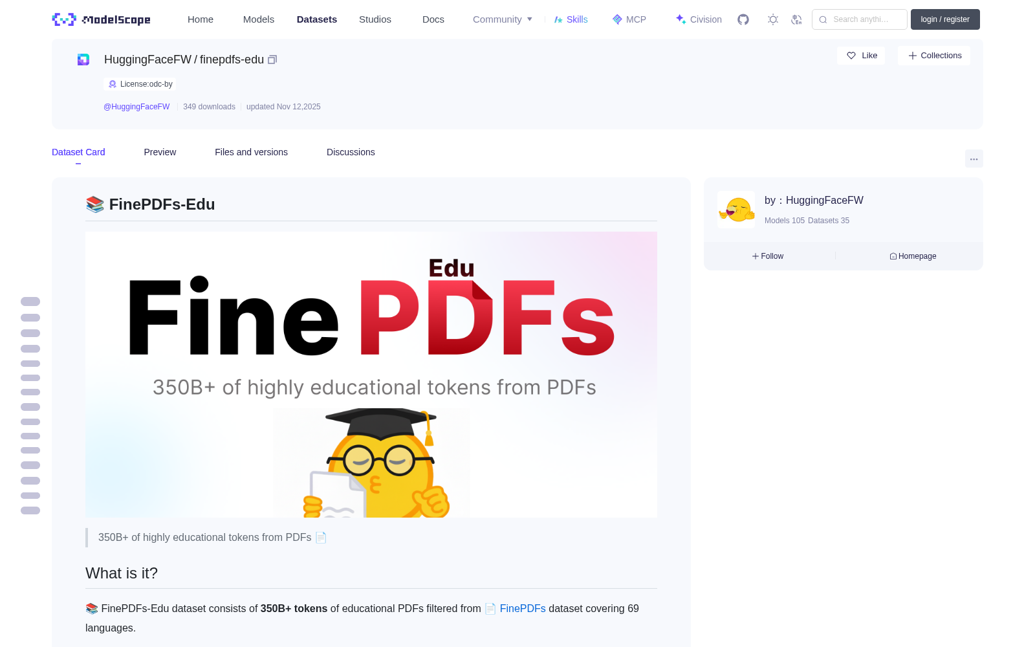Click the FinePDFs-Edu title heading
1035x647 pixels.
click(150, 204)
